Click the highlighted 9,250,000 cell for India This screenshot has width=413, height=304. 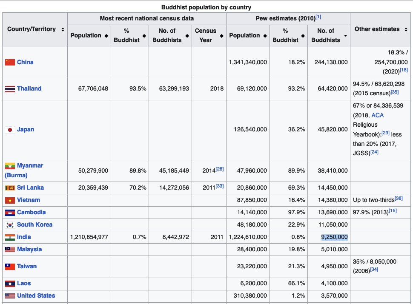point(334,237)
